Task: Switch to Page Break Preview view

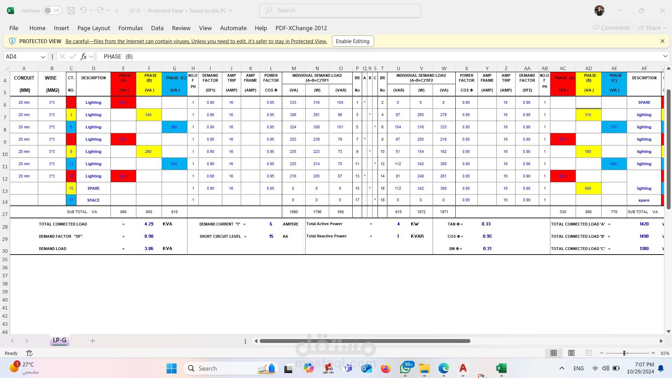Action: click(589, 353)
